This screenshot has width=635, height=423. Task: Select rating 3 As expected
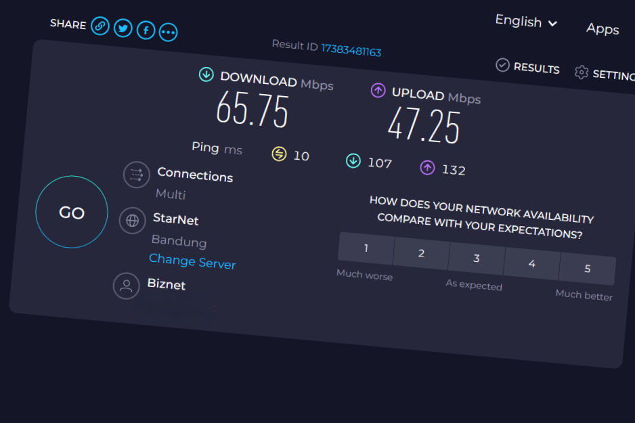pyautogui.click(x=476, y=259)
